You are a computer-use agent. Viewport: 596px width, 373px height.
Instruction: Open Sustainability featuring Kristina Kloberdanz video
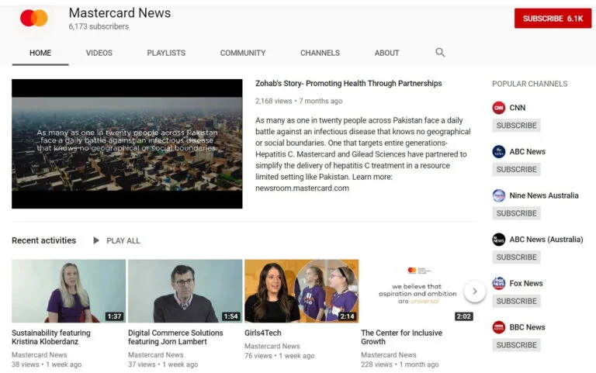coord(68,291)
